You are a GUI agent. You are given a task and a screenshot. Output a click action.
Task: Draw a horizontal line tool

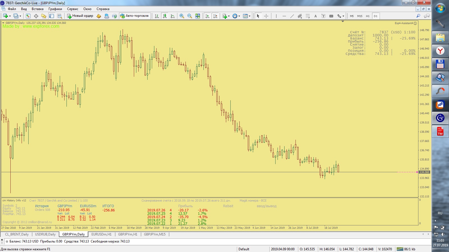[284, 16]
